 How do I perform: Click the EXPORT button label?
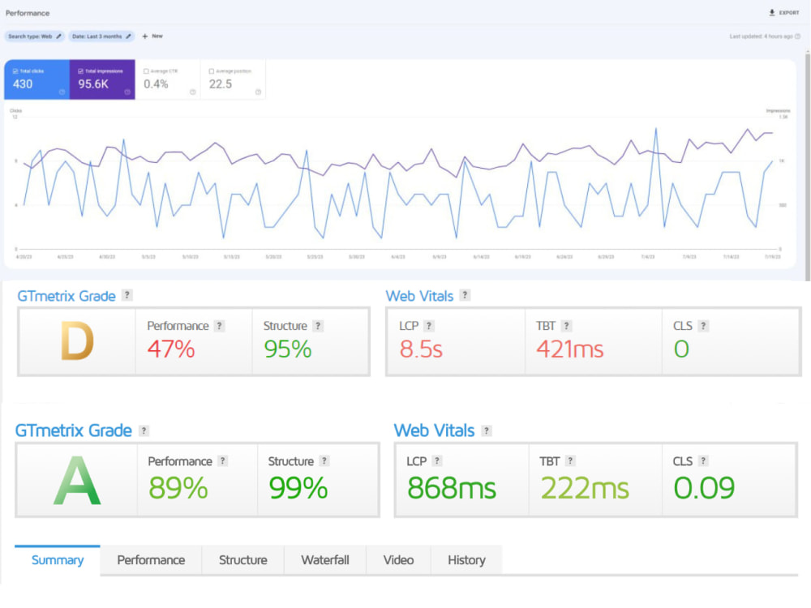point(789,12)
